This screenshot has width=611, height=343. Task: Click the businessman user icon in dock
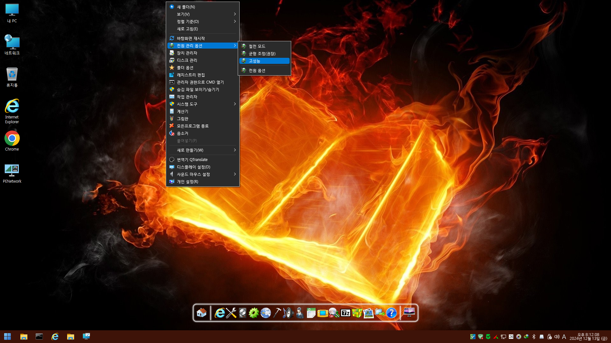300,313
